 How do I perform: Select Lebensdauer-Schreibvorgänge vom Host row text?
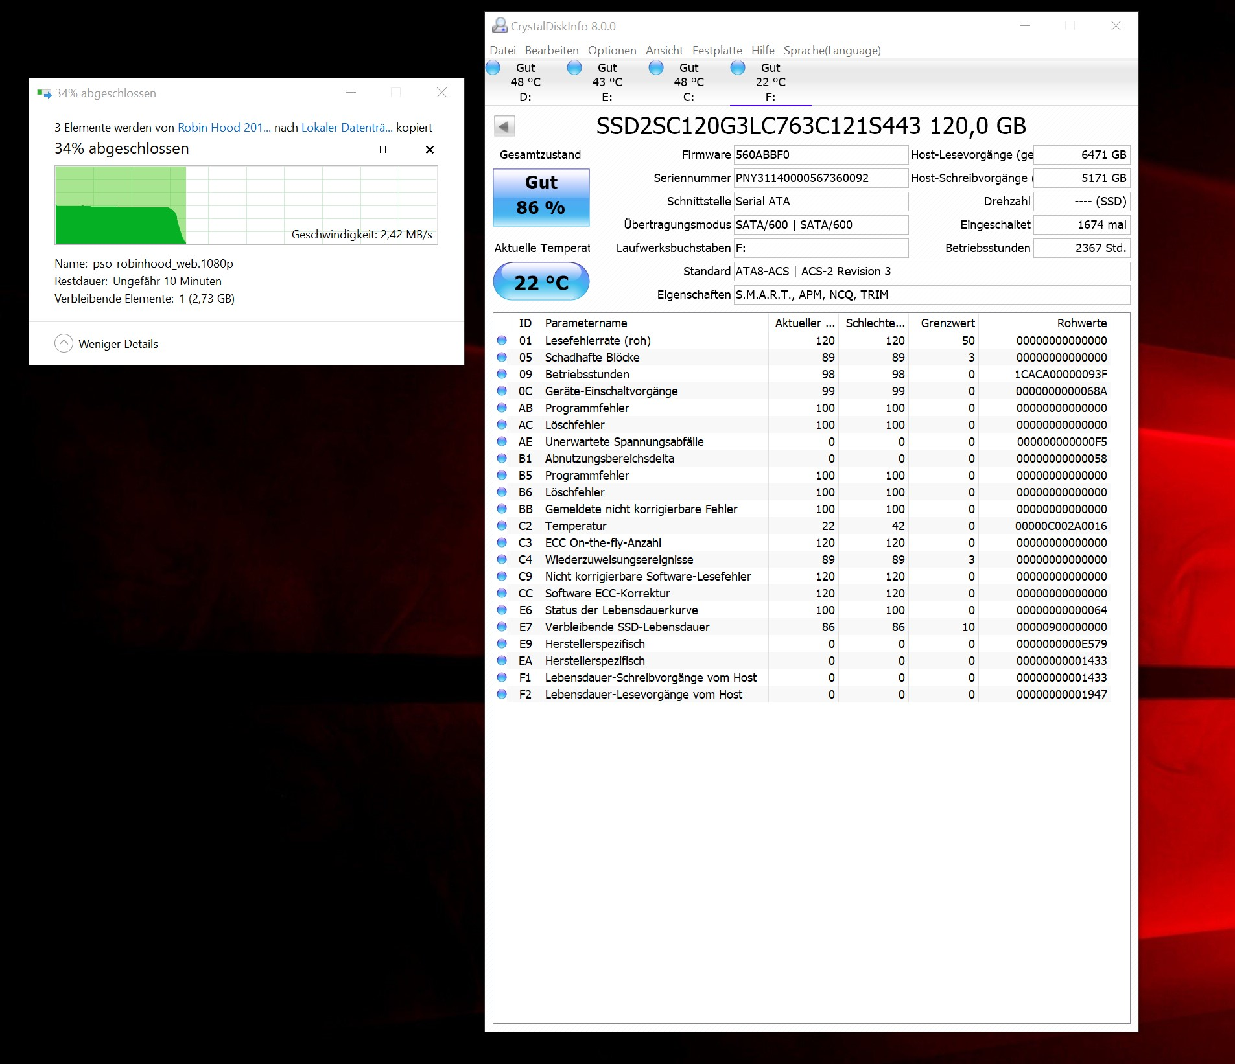(x=650, y=678)
